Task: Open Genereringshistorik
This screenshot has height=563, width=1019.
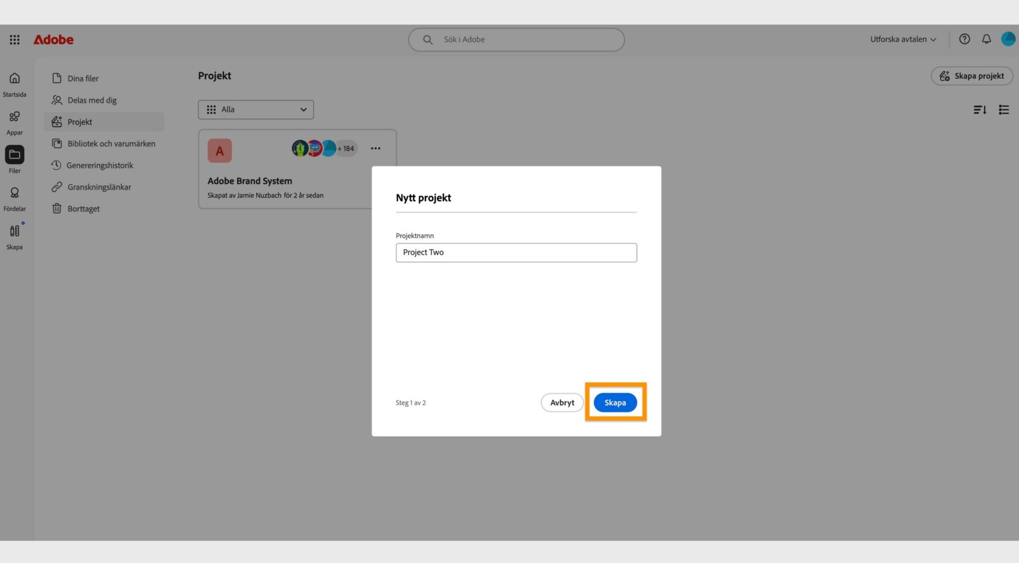Action: coord(104,166)
